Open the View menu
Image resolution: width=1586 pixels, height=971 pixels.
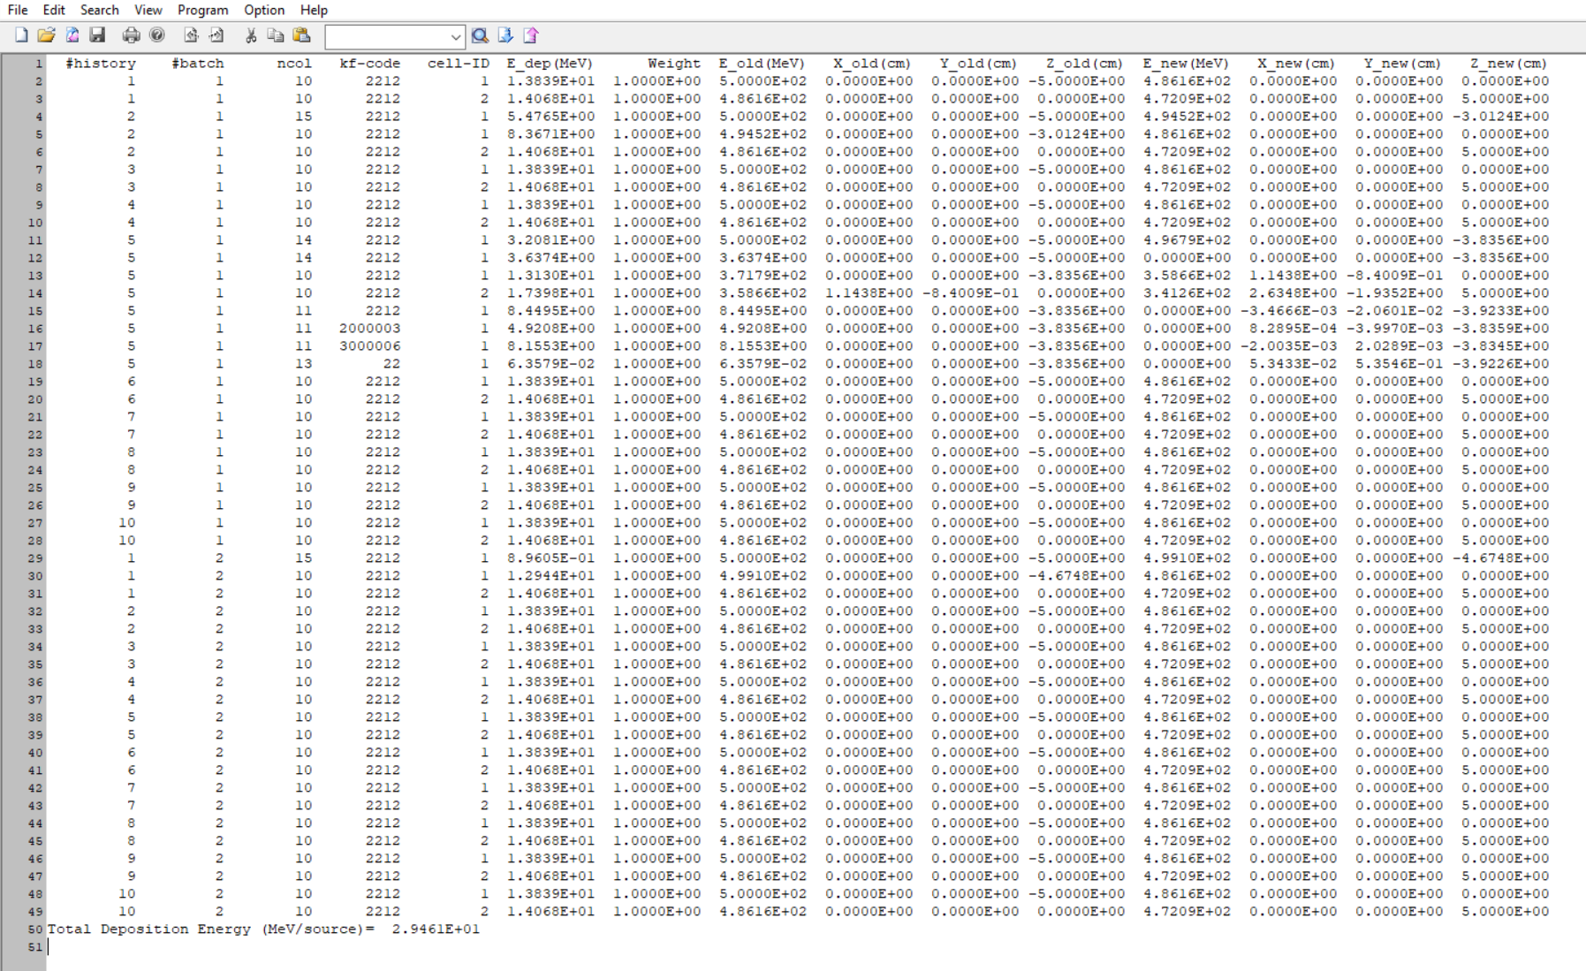(x=148, y=10)
